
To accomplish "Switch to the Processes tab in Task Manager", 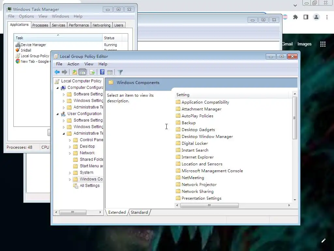I will click(x=40, y=25).
